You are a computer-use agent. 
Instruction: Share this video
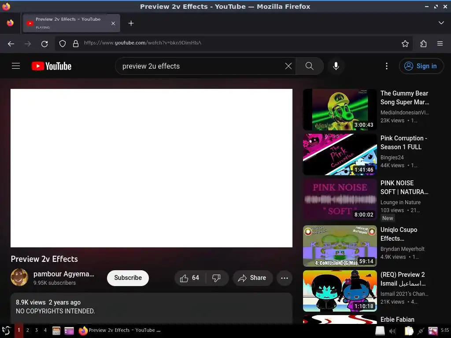coord(252,278)
